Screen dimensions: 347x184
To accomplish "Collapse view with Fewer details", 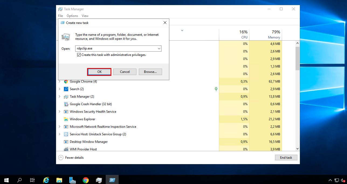I will click(71, 158).
